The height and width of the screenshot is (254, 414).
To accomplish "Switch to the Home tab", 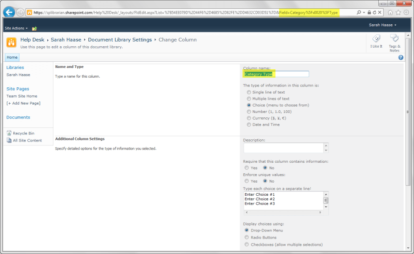I will pyautogui.click(x=12, y=57).
